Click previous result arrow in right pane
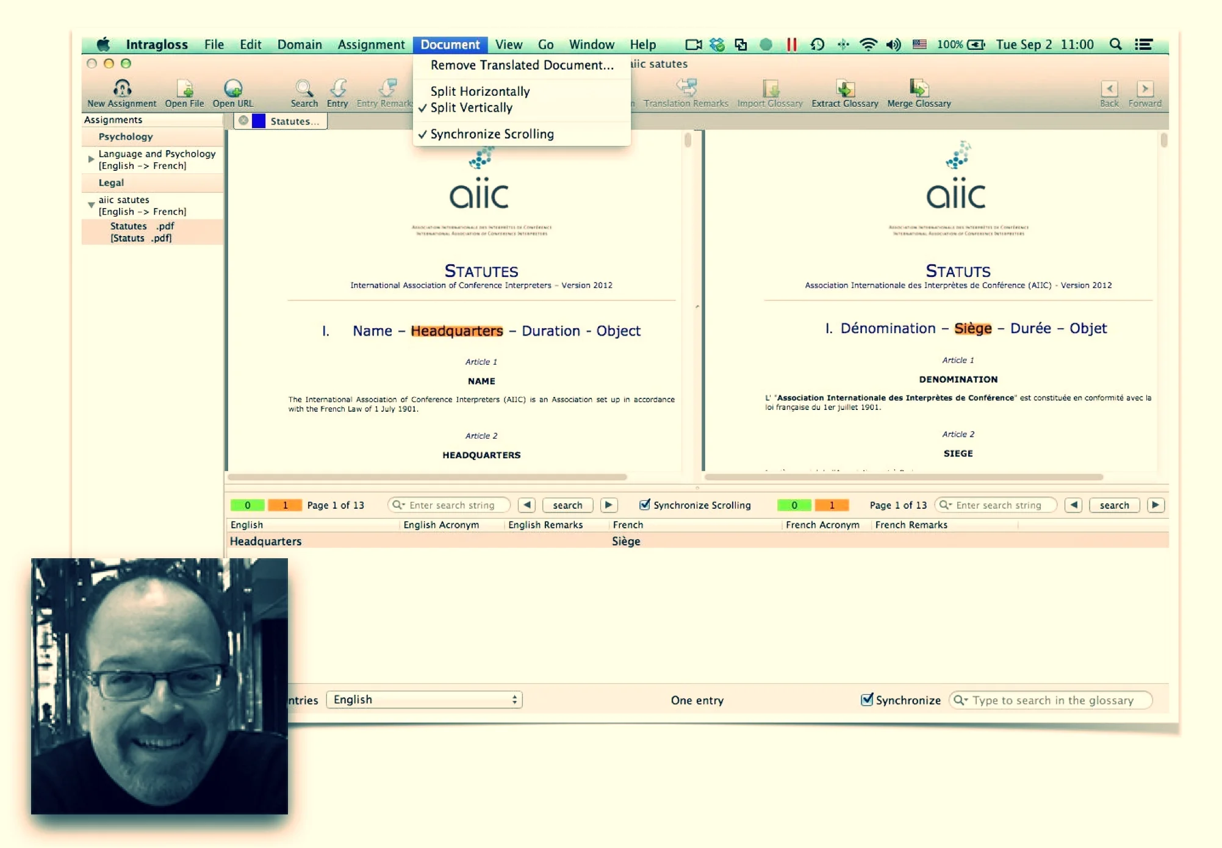The width and height of the screenshot is (1222, 848). (1074, 505)
